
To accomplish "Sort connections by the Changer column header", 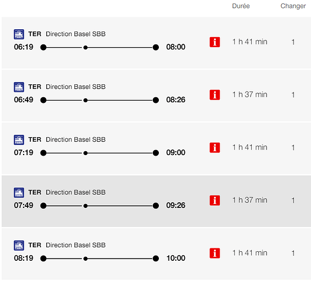I will coord(293,6).
